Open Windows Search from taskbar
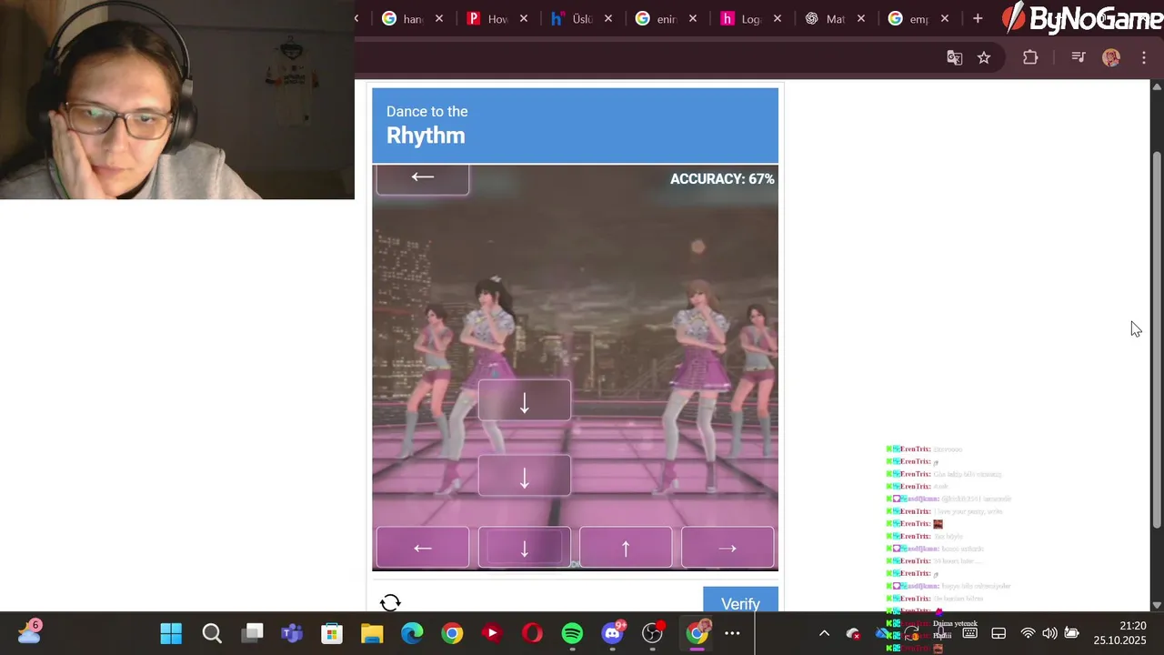 click(x=212, y=633)
